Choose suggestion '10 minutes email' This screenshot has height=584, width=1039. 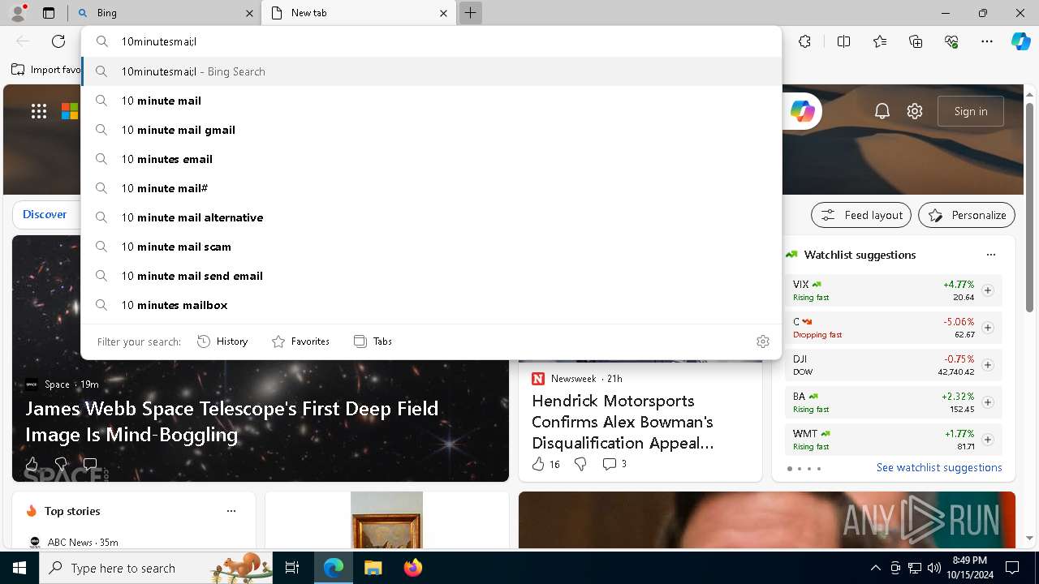click(x=431, y=159)
